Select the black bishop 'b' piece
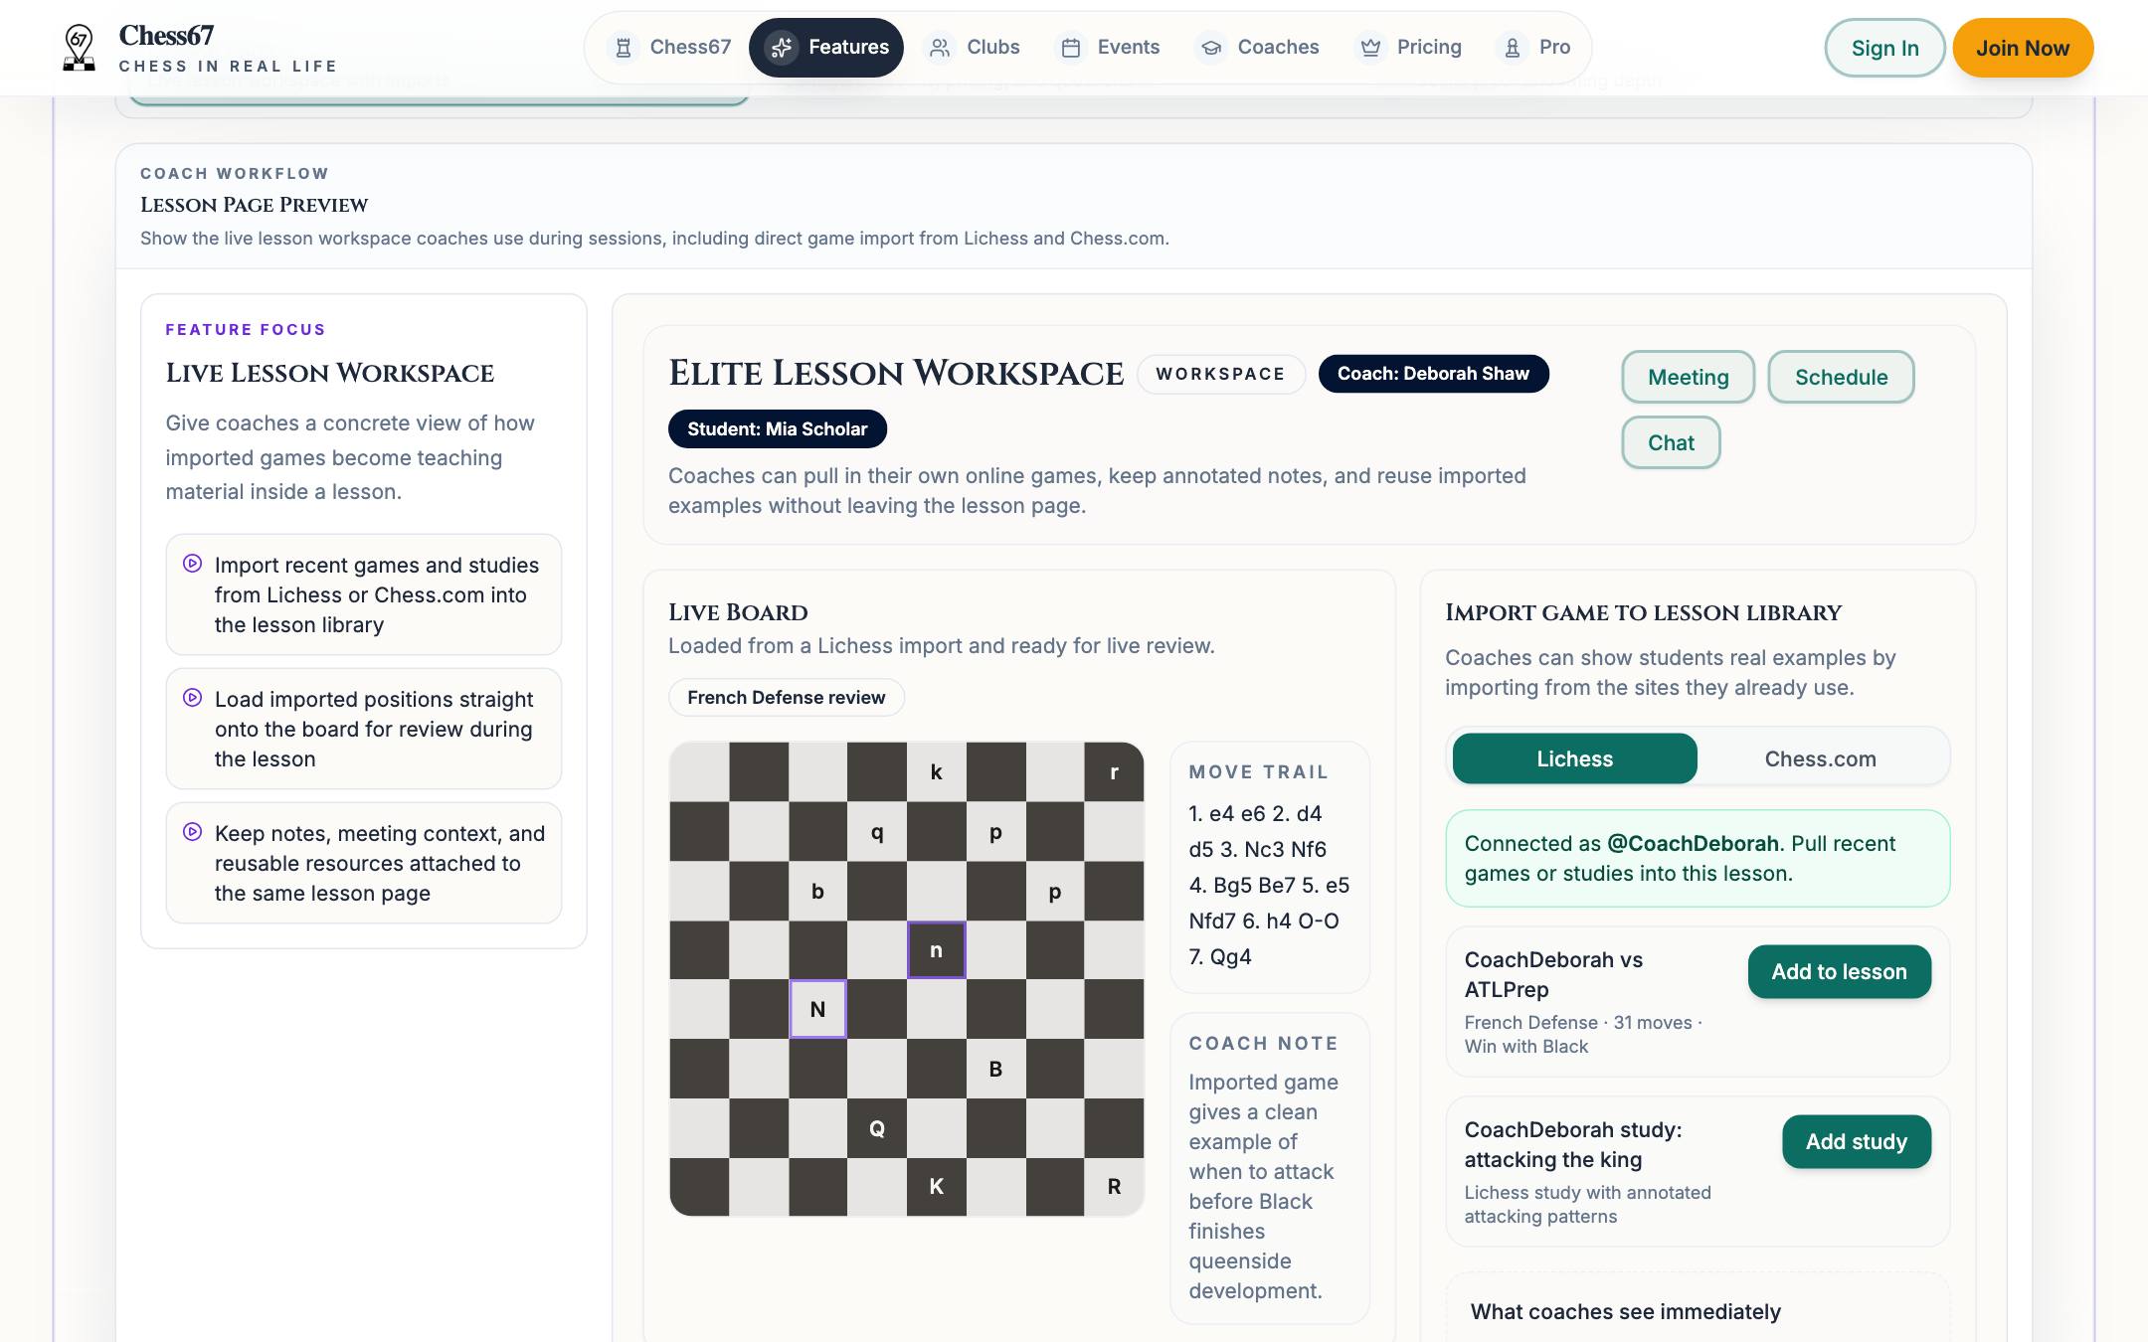This screenshot has width=2148, height=1342. pyautogui.click(x=817, y=891)
